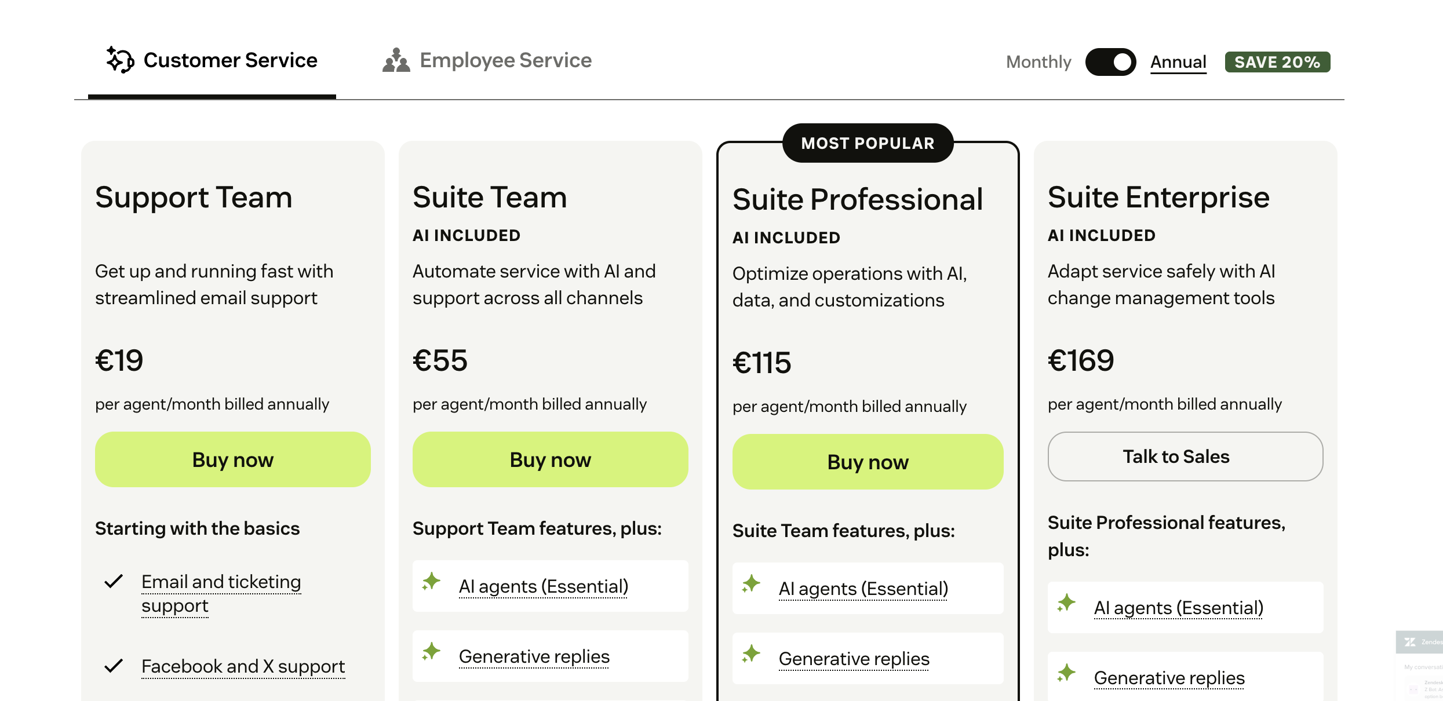Image resolution: width=1443 pixels, height=701 pixels.
Task: Click checkmark beside Facebook and X support
Action: (x=114, y=666)
